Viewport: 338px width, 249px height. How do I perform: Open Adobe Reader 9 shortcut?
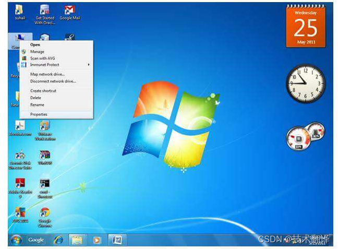[20, 188]
